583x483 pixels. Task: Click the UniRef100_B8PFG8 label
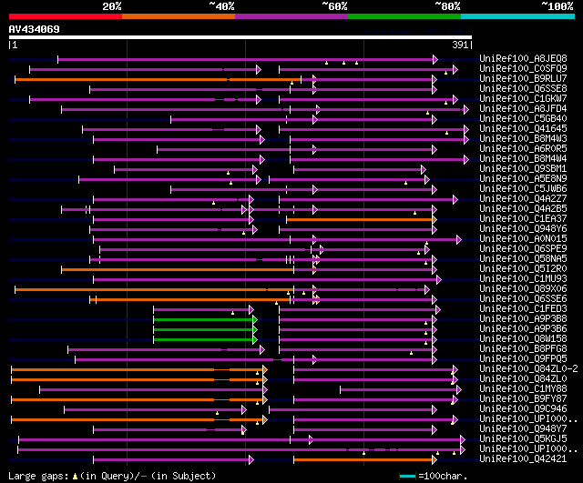point(523,349)
